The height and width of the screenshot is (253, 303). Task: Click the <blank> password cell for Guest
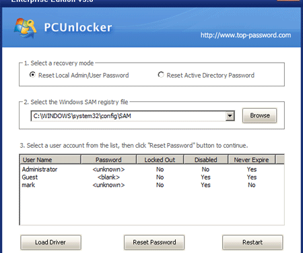tap(108, 177)
